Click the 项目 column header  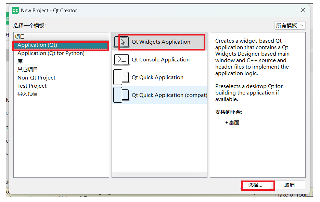tap(61, 37)
